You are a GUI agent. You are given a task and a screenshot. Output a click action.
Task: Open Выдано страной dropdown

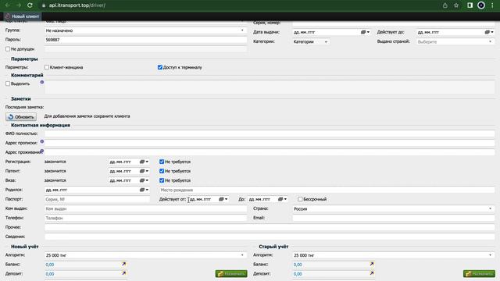tap(455, 41)
